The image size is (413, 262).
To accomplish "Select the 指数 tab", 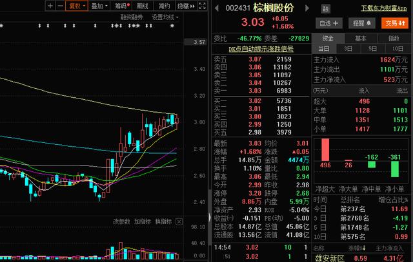I will [394, 39].
